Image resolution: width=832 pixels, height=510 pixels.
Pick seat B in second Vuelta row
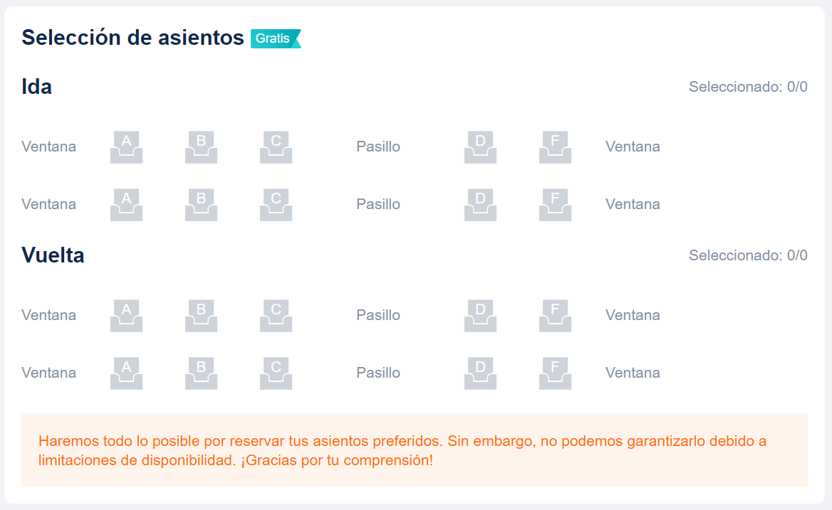201,373
